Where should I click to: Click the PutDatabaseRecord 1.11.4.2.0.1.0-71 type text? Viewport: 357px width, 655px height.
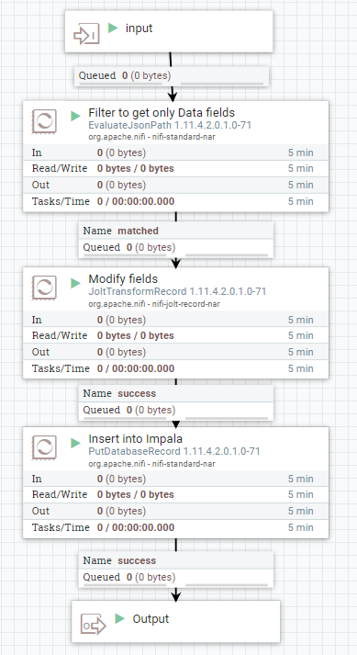[x=174, y=452]
